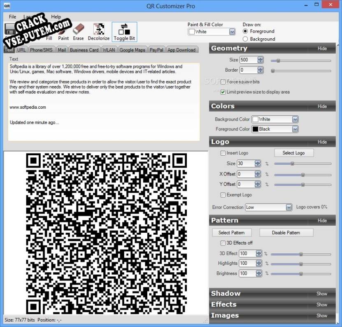The image size is (342, 327).
Task: Switch to the Mail tab
Action: tap(62, 50)
